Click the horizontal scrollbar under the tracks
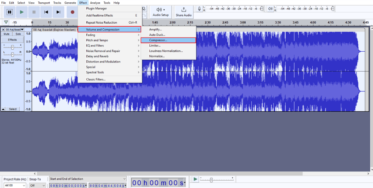The image size is (373, 188). click(170, 173)
